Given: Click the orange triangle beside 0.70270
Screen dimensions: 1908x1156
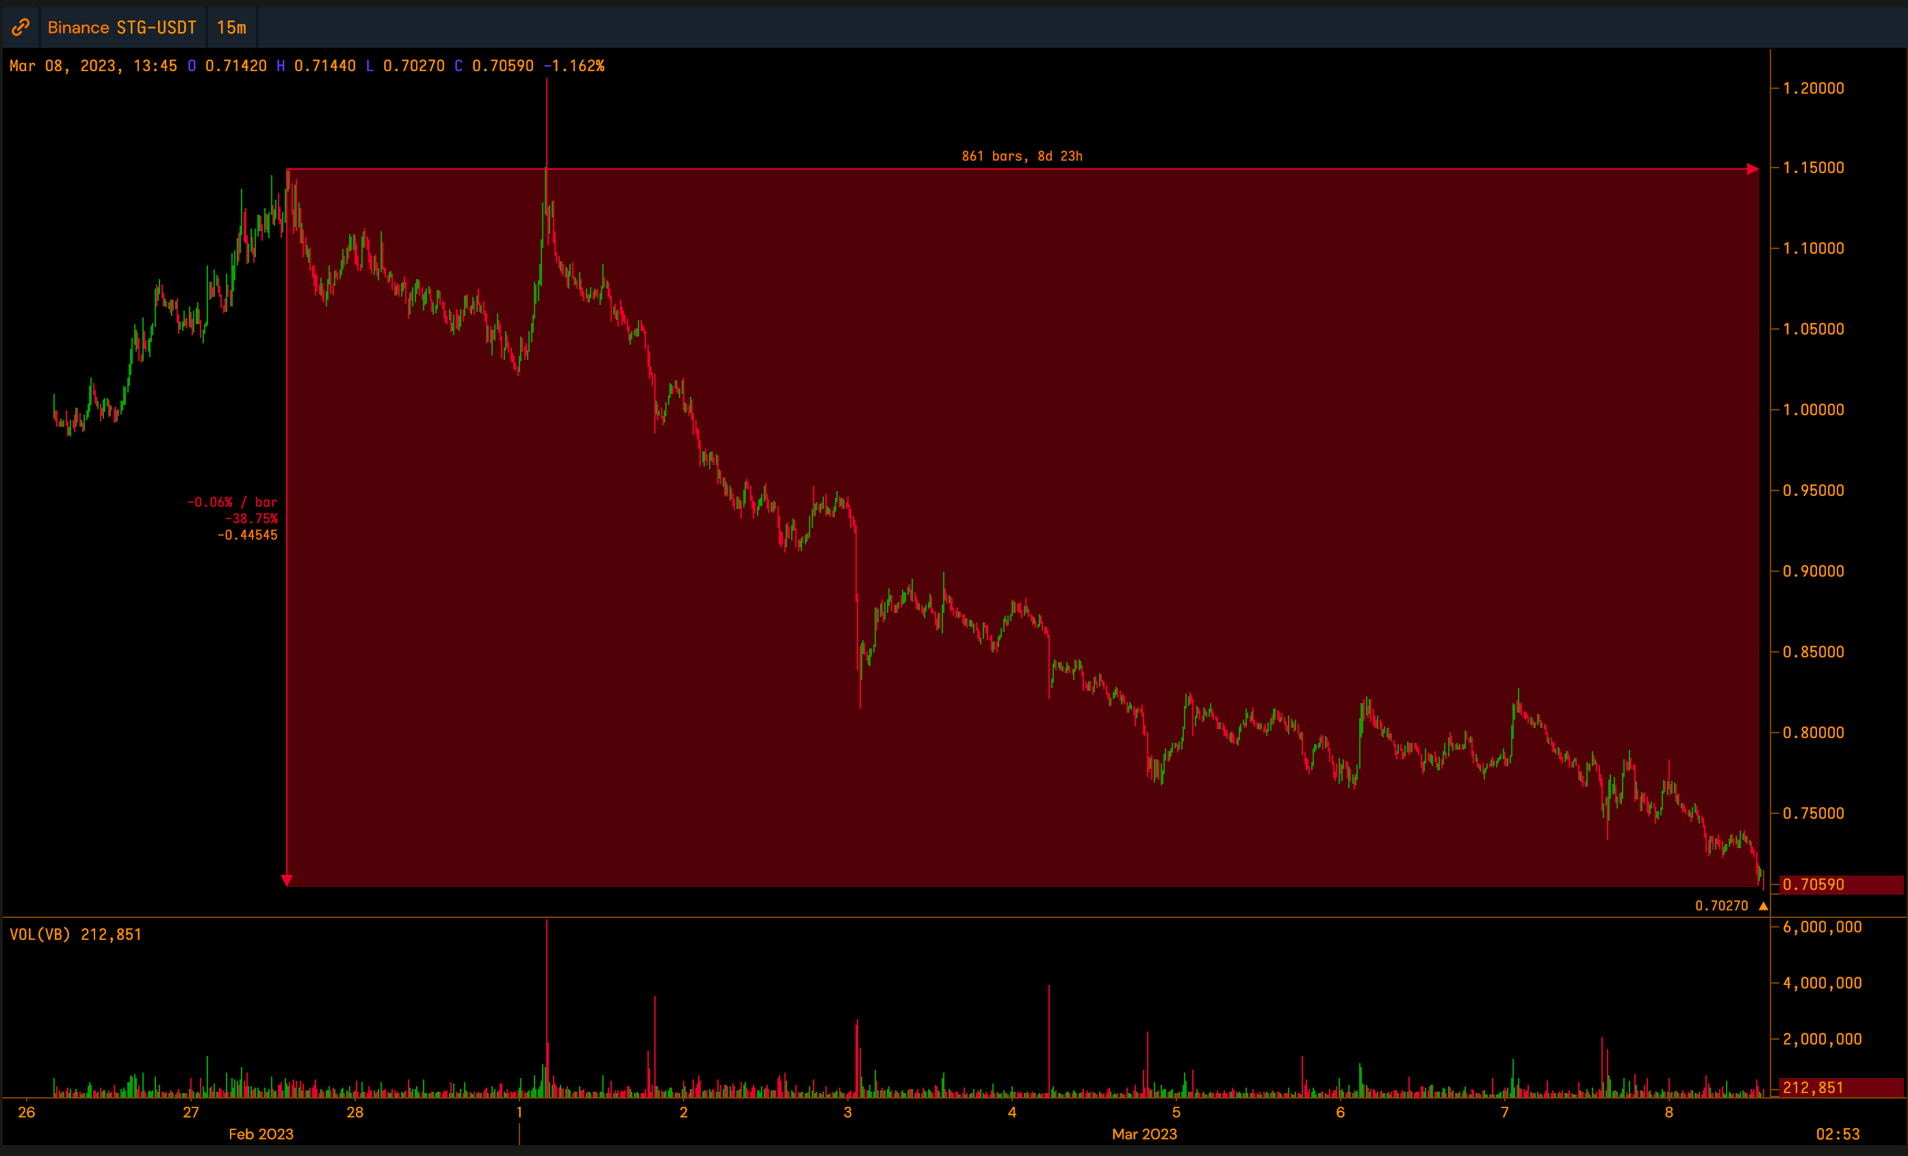Looking at the screenshot, I should point(1763,906).
